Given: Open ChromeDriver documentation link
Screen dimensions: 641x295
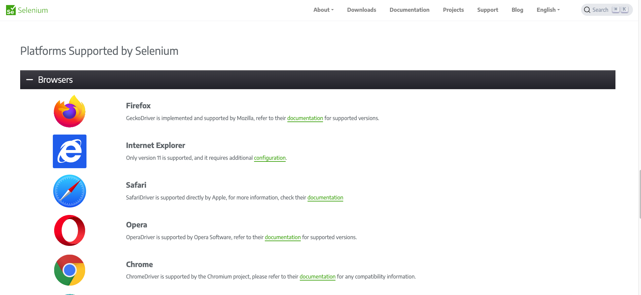Looking at the screenshot, I should pyautogui.click(x=318, y=276).
